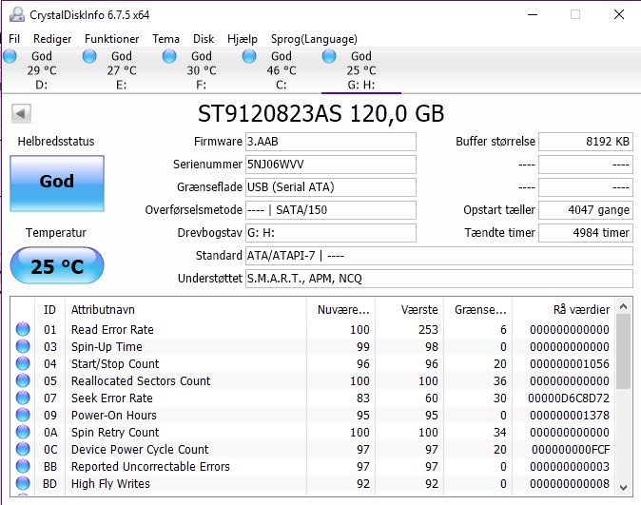Screen dimensions: 641x505
Task: Click the Grænse... column header
Action: pos(477,309)
